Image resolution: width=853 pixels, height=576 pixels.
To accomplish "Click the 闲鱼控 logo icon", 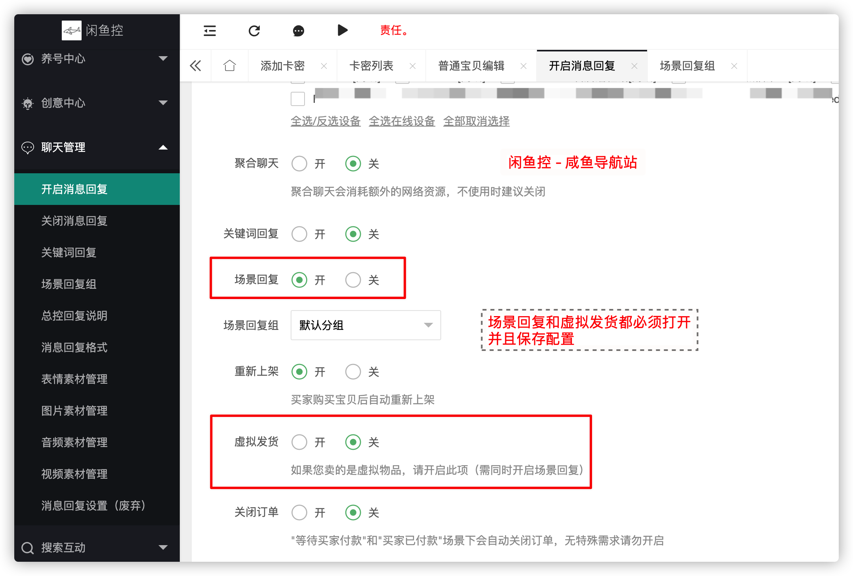I will click(72, 30).
